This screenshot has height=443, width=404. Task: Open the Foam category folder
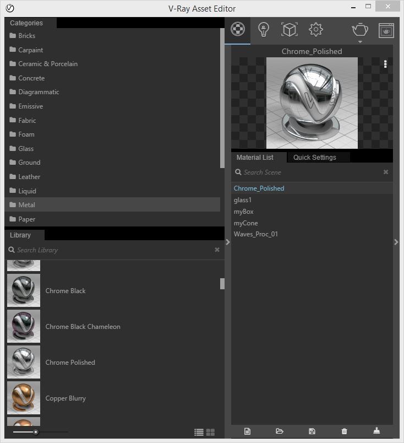(x=112, y=134)
